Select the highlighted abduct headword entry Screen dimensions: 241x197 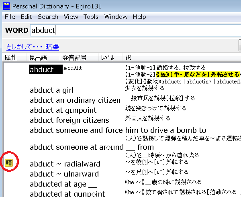[x=46, y=69]
